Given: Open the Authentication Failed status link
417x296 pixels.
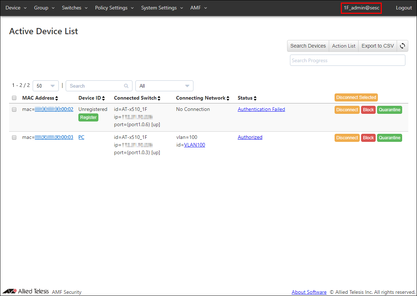Looking at the screenshot, I should pyautogui.click(x=261, y=109).
